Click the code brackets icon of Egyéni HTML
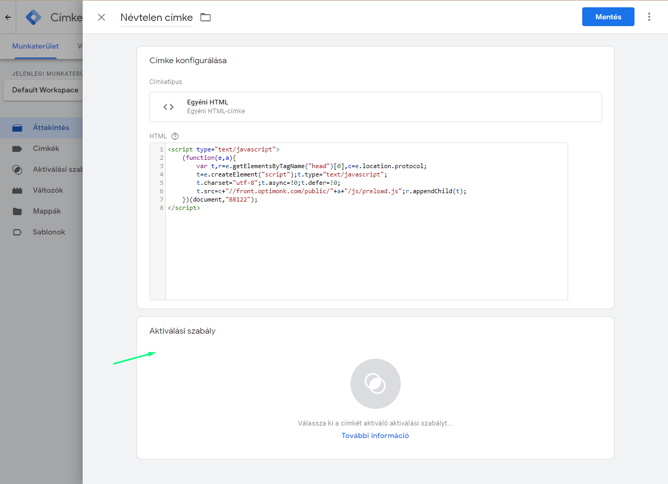 168,107
